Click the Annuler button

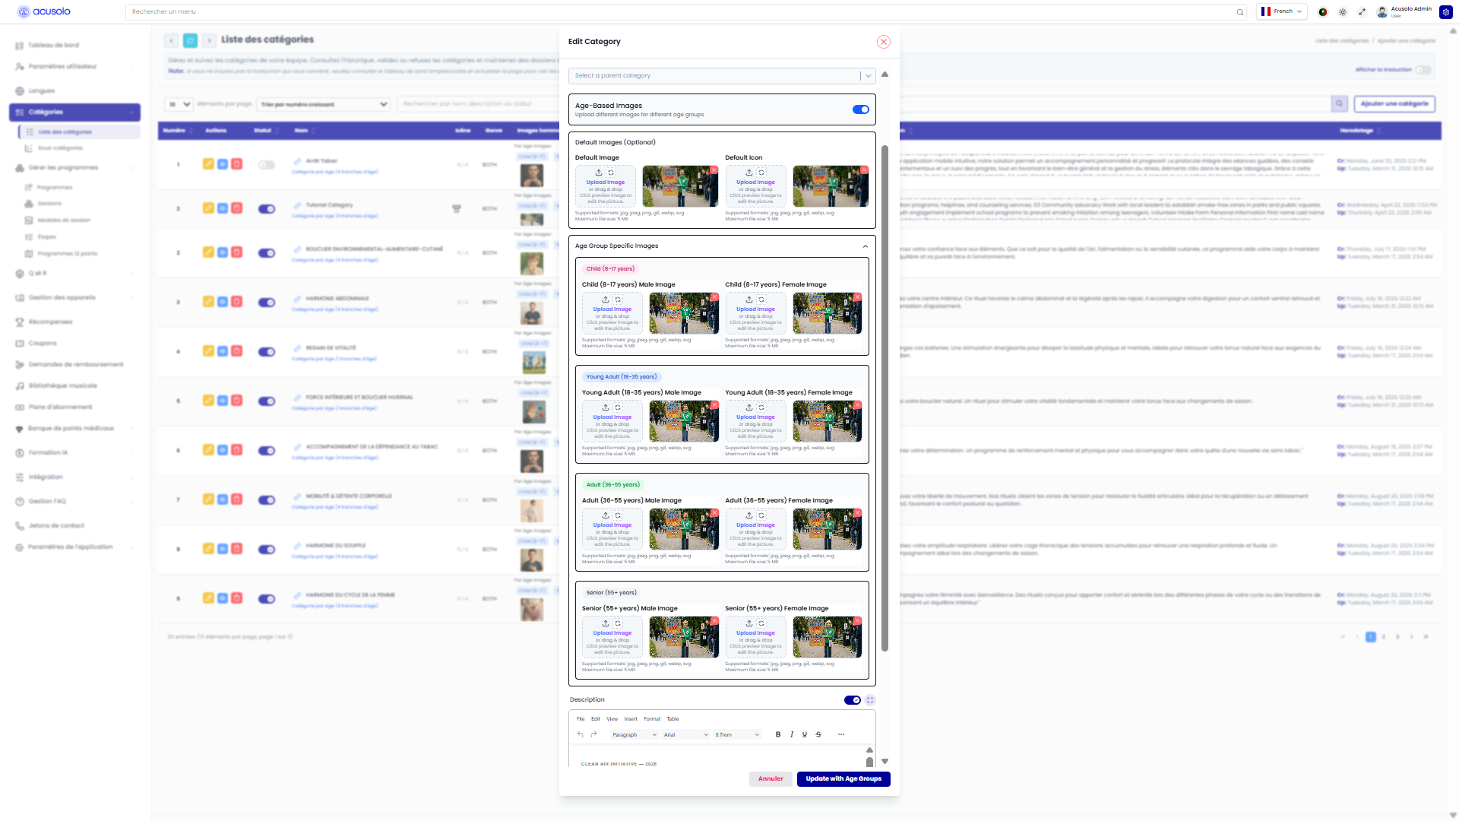click(771, 779)
